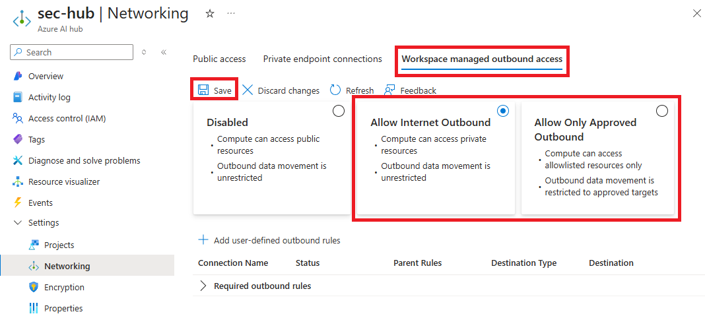Expand Required outbound rules chevron
The image size is (705, 318).
click(203, 286)
